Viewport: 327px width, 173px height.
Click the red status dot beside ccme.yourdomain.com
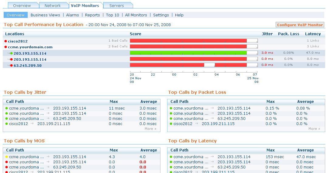(x=5, y=47)
